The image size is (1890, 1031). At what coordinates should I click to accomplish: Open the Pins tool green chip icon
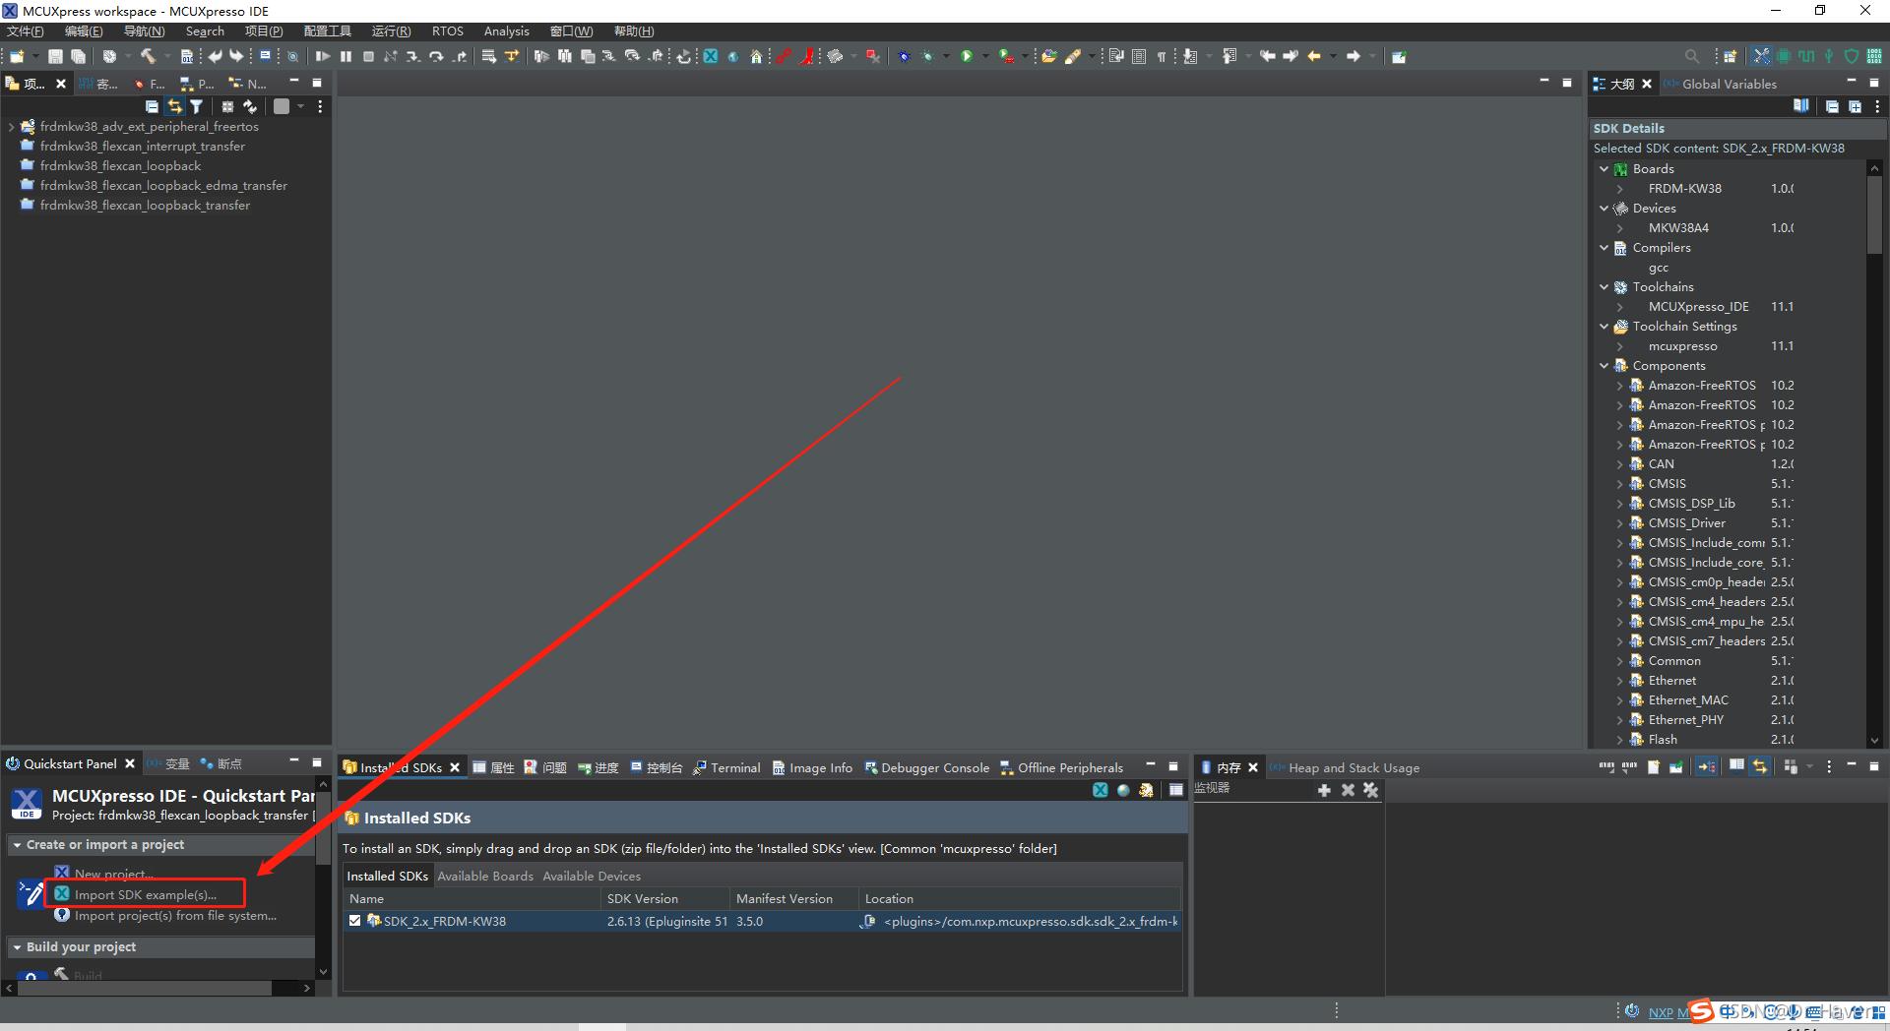pos(1783,56)
